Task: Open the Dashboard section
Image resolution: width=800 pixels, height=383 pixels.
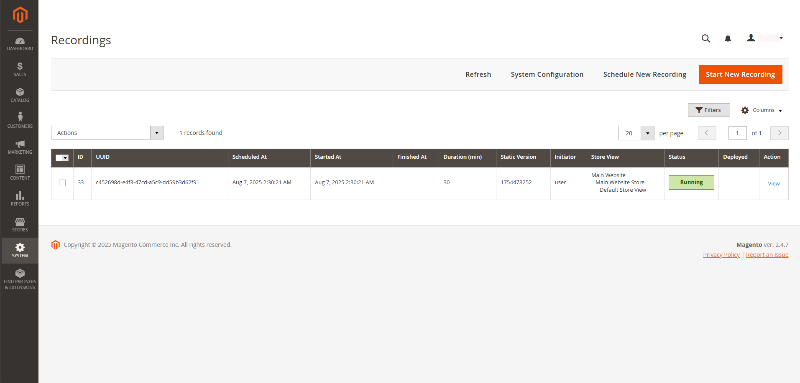Action: tap(20, 44)
